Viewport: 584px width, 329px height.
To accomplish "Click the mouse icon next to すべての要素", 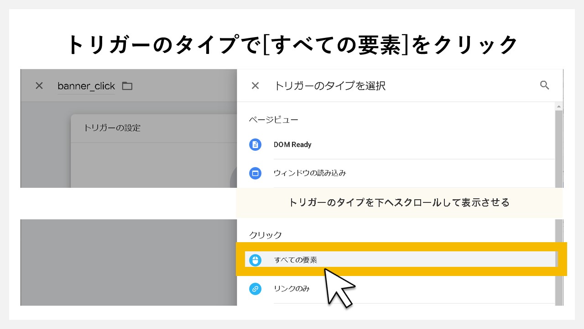I will pyautogui.click(x=255, y=259).
